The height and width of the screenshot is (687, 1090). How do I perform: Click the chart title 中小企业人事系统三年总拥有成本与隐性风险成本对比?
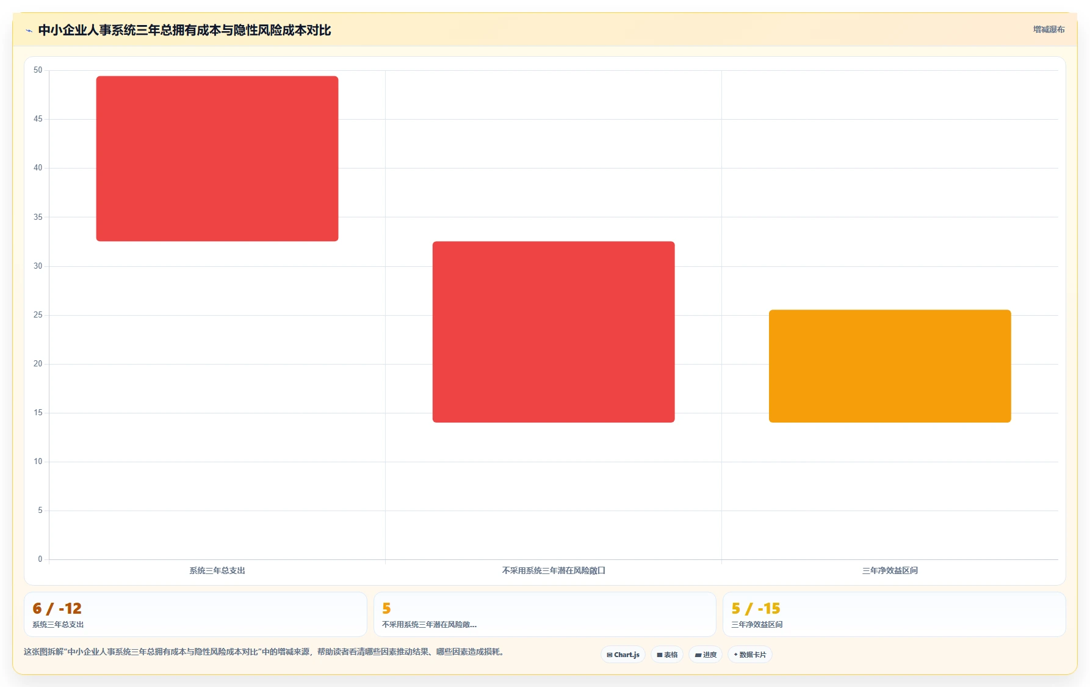[184, 30]
